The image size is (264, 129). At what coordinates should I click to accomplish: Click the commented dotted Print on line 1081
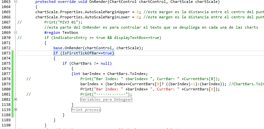pyautogui.click(x=106, y=94)
